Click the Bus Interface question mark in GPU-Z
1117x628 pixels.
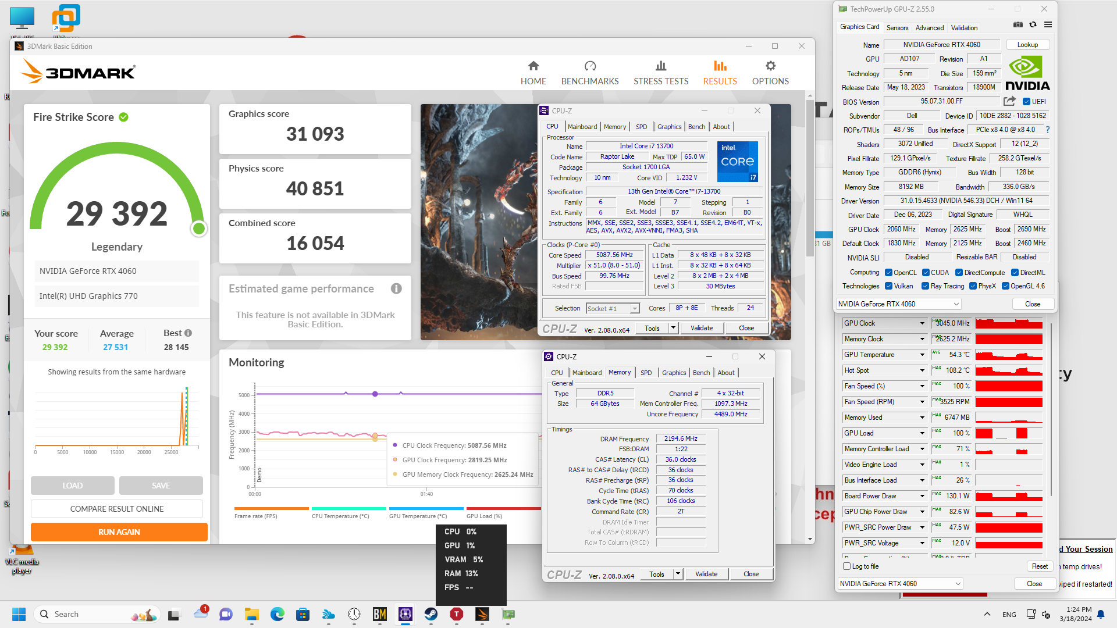click(x=1048, y=130)
